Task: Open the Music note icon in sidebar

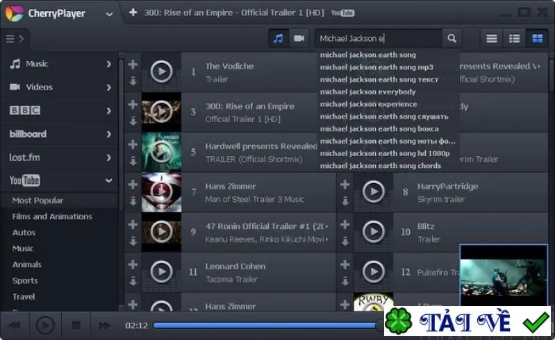Action: pyautogui.click(x=15, y=64)
